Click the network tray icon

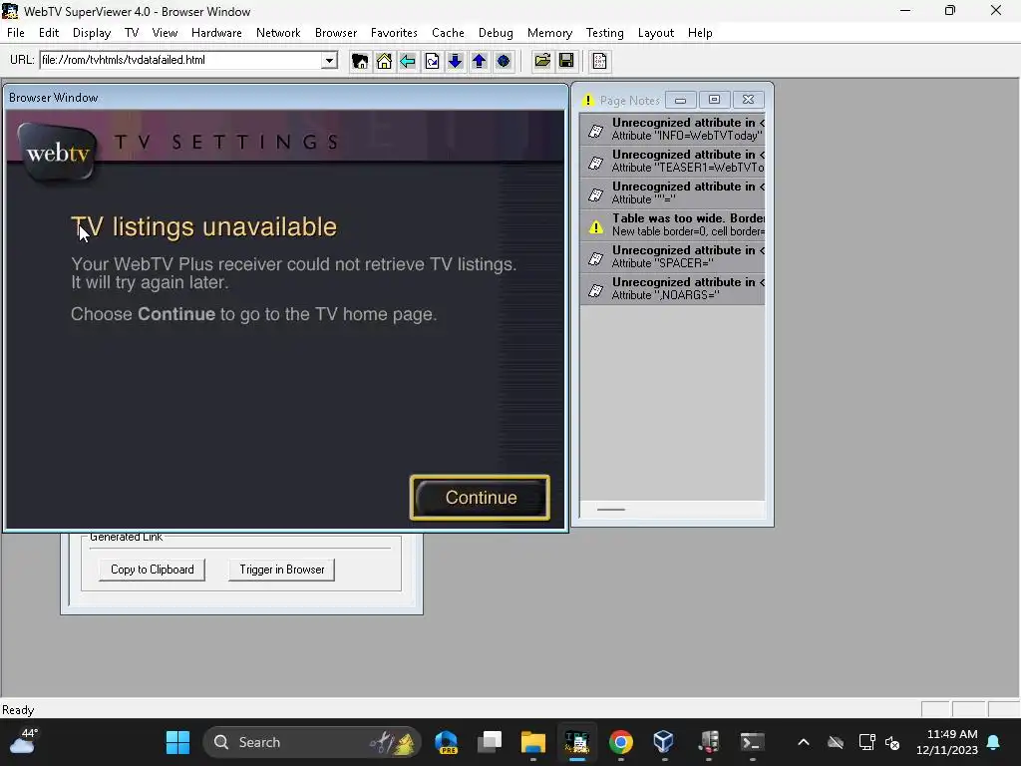click(x=866, y=742)
